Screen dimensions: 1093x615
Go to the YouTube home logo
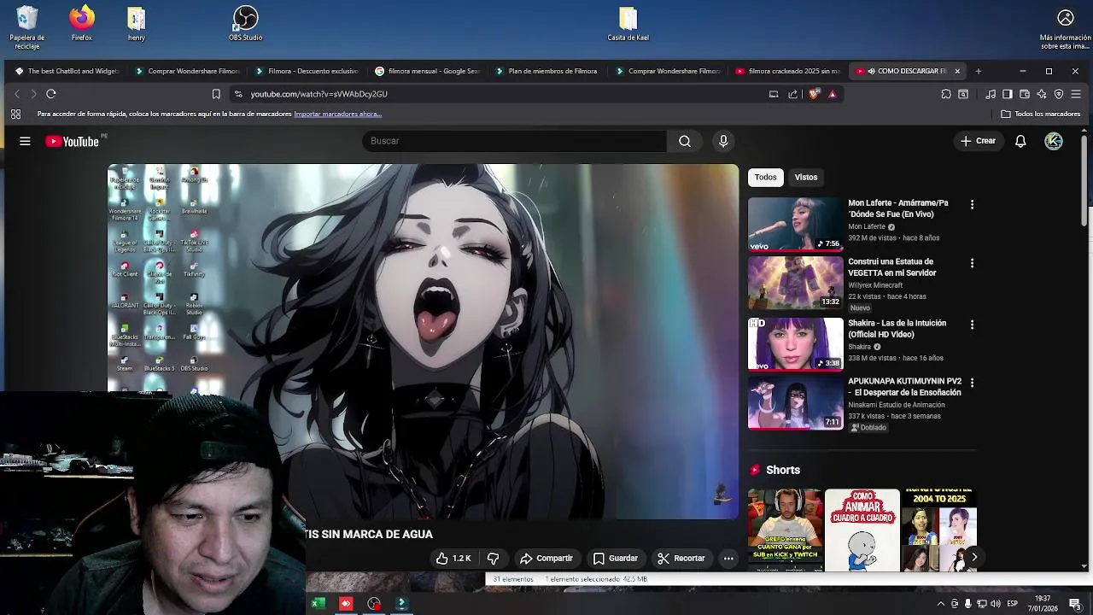[73, 141]
